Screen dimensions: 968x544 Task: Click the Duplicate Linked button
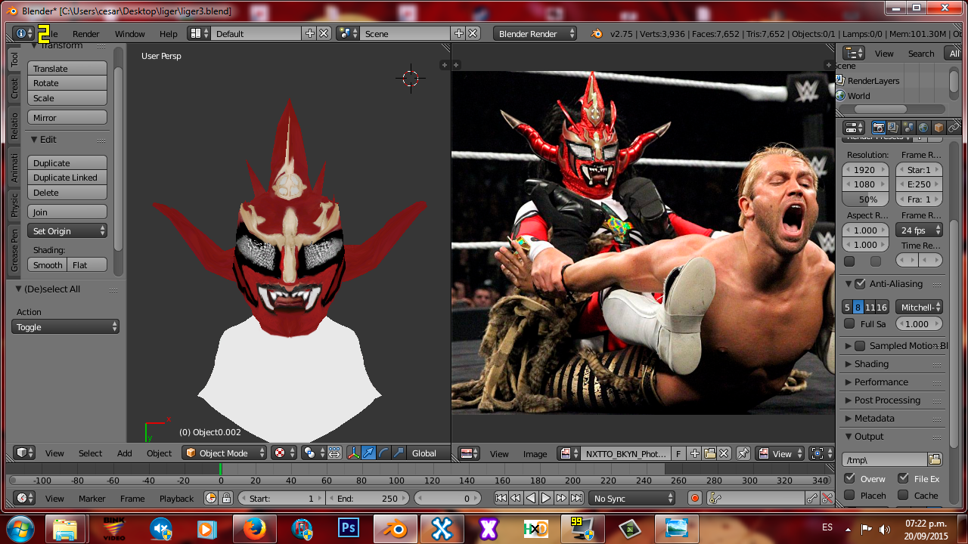(67, 178)
